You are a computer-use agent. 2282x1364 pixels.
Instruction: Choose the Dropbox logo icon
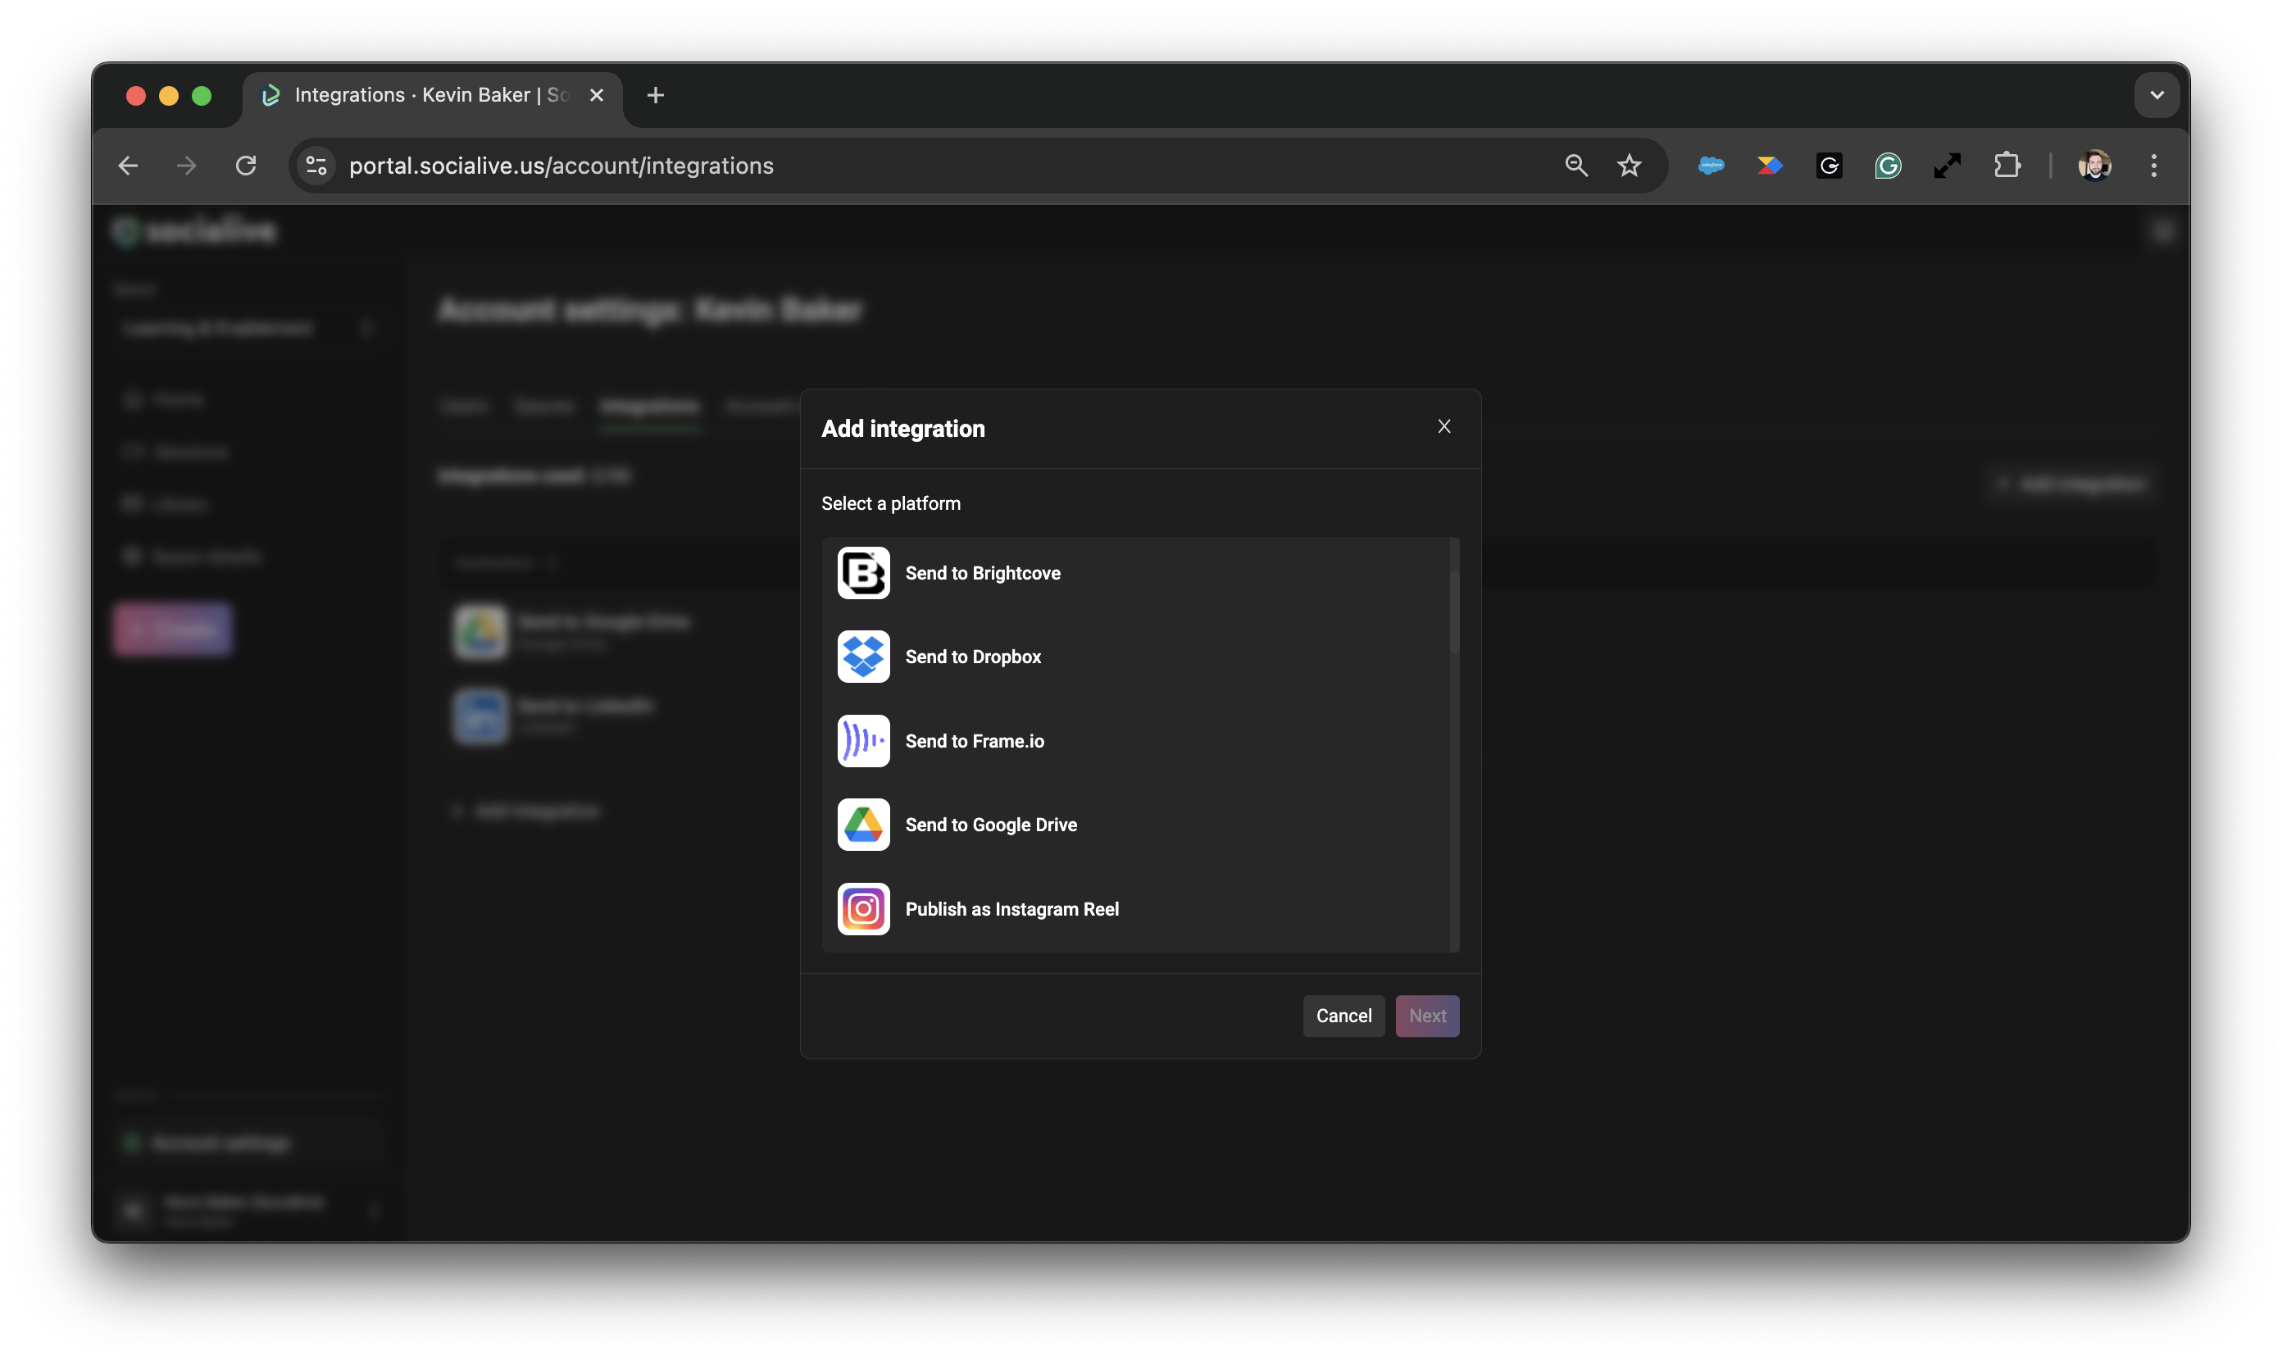coord(863,657)
